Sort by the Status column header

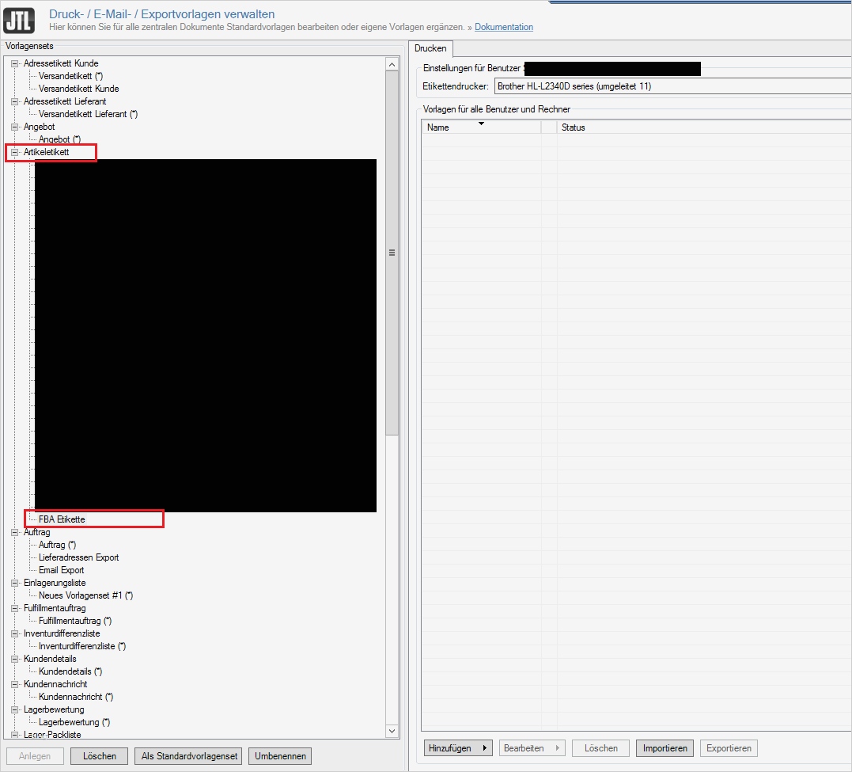pyautogui.click(x=703, y=127)
